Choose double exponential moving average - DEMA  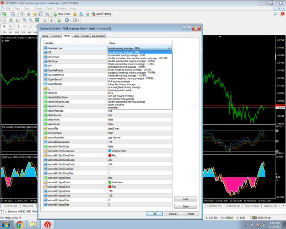tap(131, 61)
